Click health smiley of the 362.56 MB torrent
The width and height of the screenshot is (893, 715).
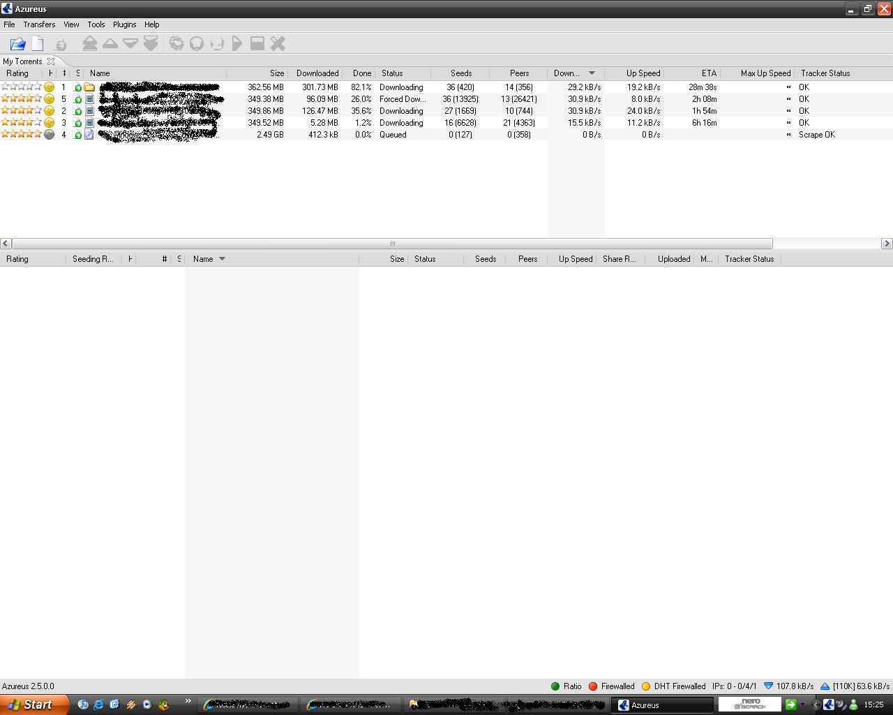pyautogui.click(x=49, y=87)
